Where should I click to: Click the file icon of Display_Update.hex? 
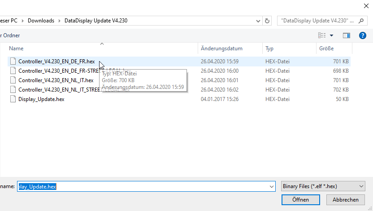[13, 99]
